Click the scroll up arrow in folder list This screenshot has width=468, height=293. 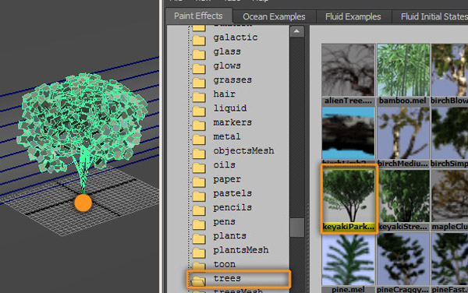[x=296, y=32]
